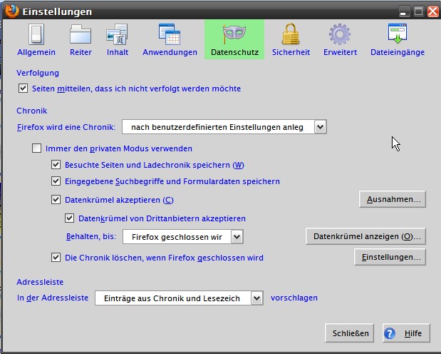Open the 'Firefox wird eine Chronik' dropdown arrow

tap(320, 127)
